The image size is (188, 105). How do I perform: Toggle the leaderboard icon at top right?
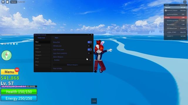[185, 2]
